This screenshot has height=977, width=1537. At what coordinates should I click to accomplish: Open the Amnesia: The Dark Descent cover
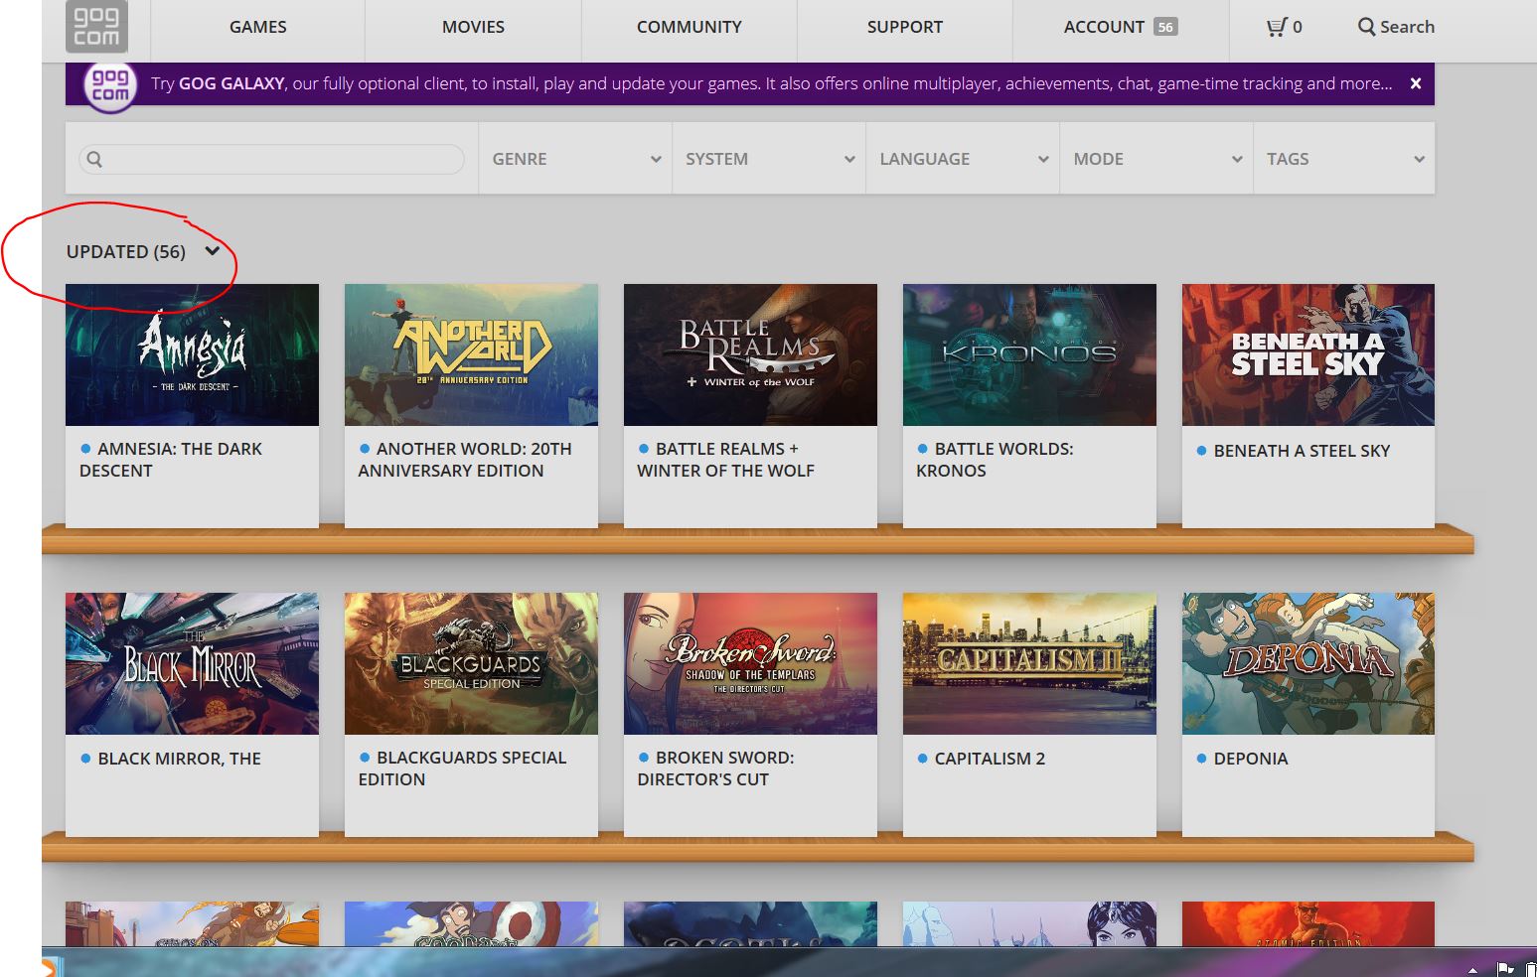[192, 354]
